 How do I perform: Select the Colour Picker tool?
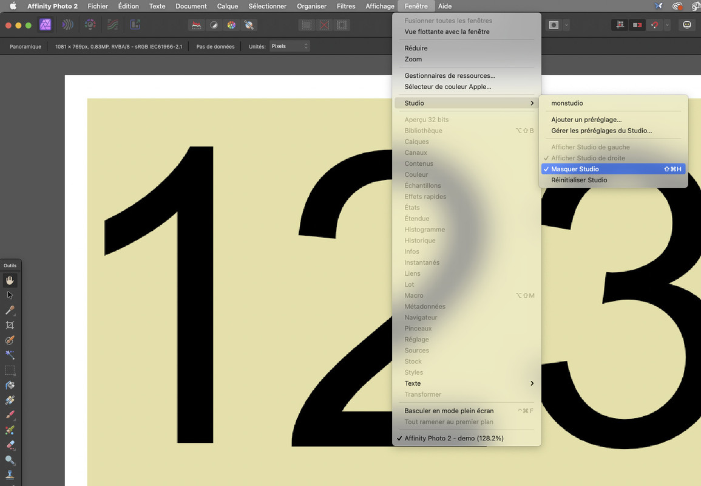10,310
